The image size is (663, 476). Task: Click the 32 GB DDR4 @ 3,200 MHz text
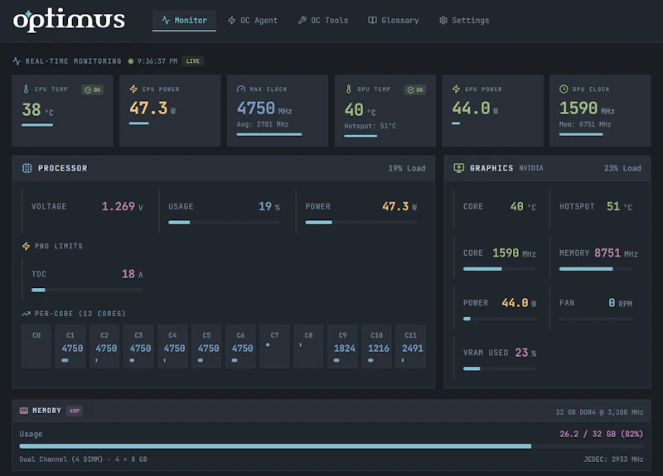coord(599,412)
